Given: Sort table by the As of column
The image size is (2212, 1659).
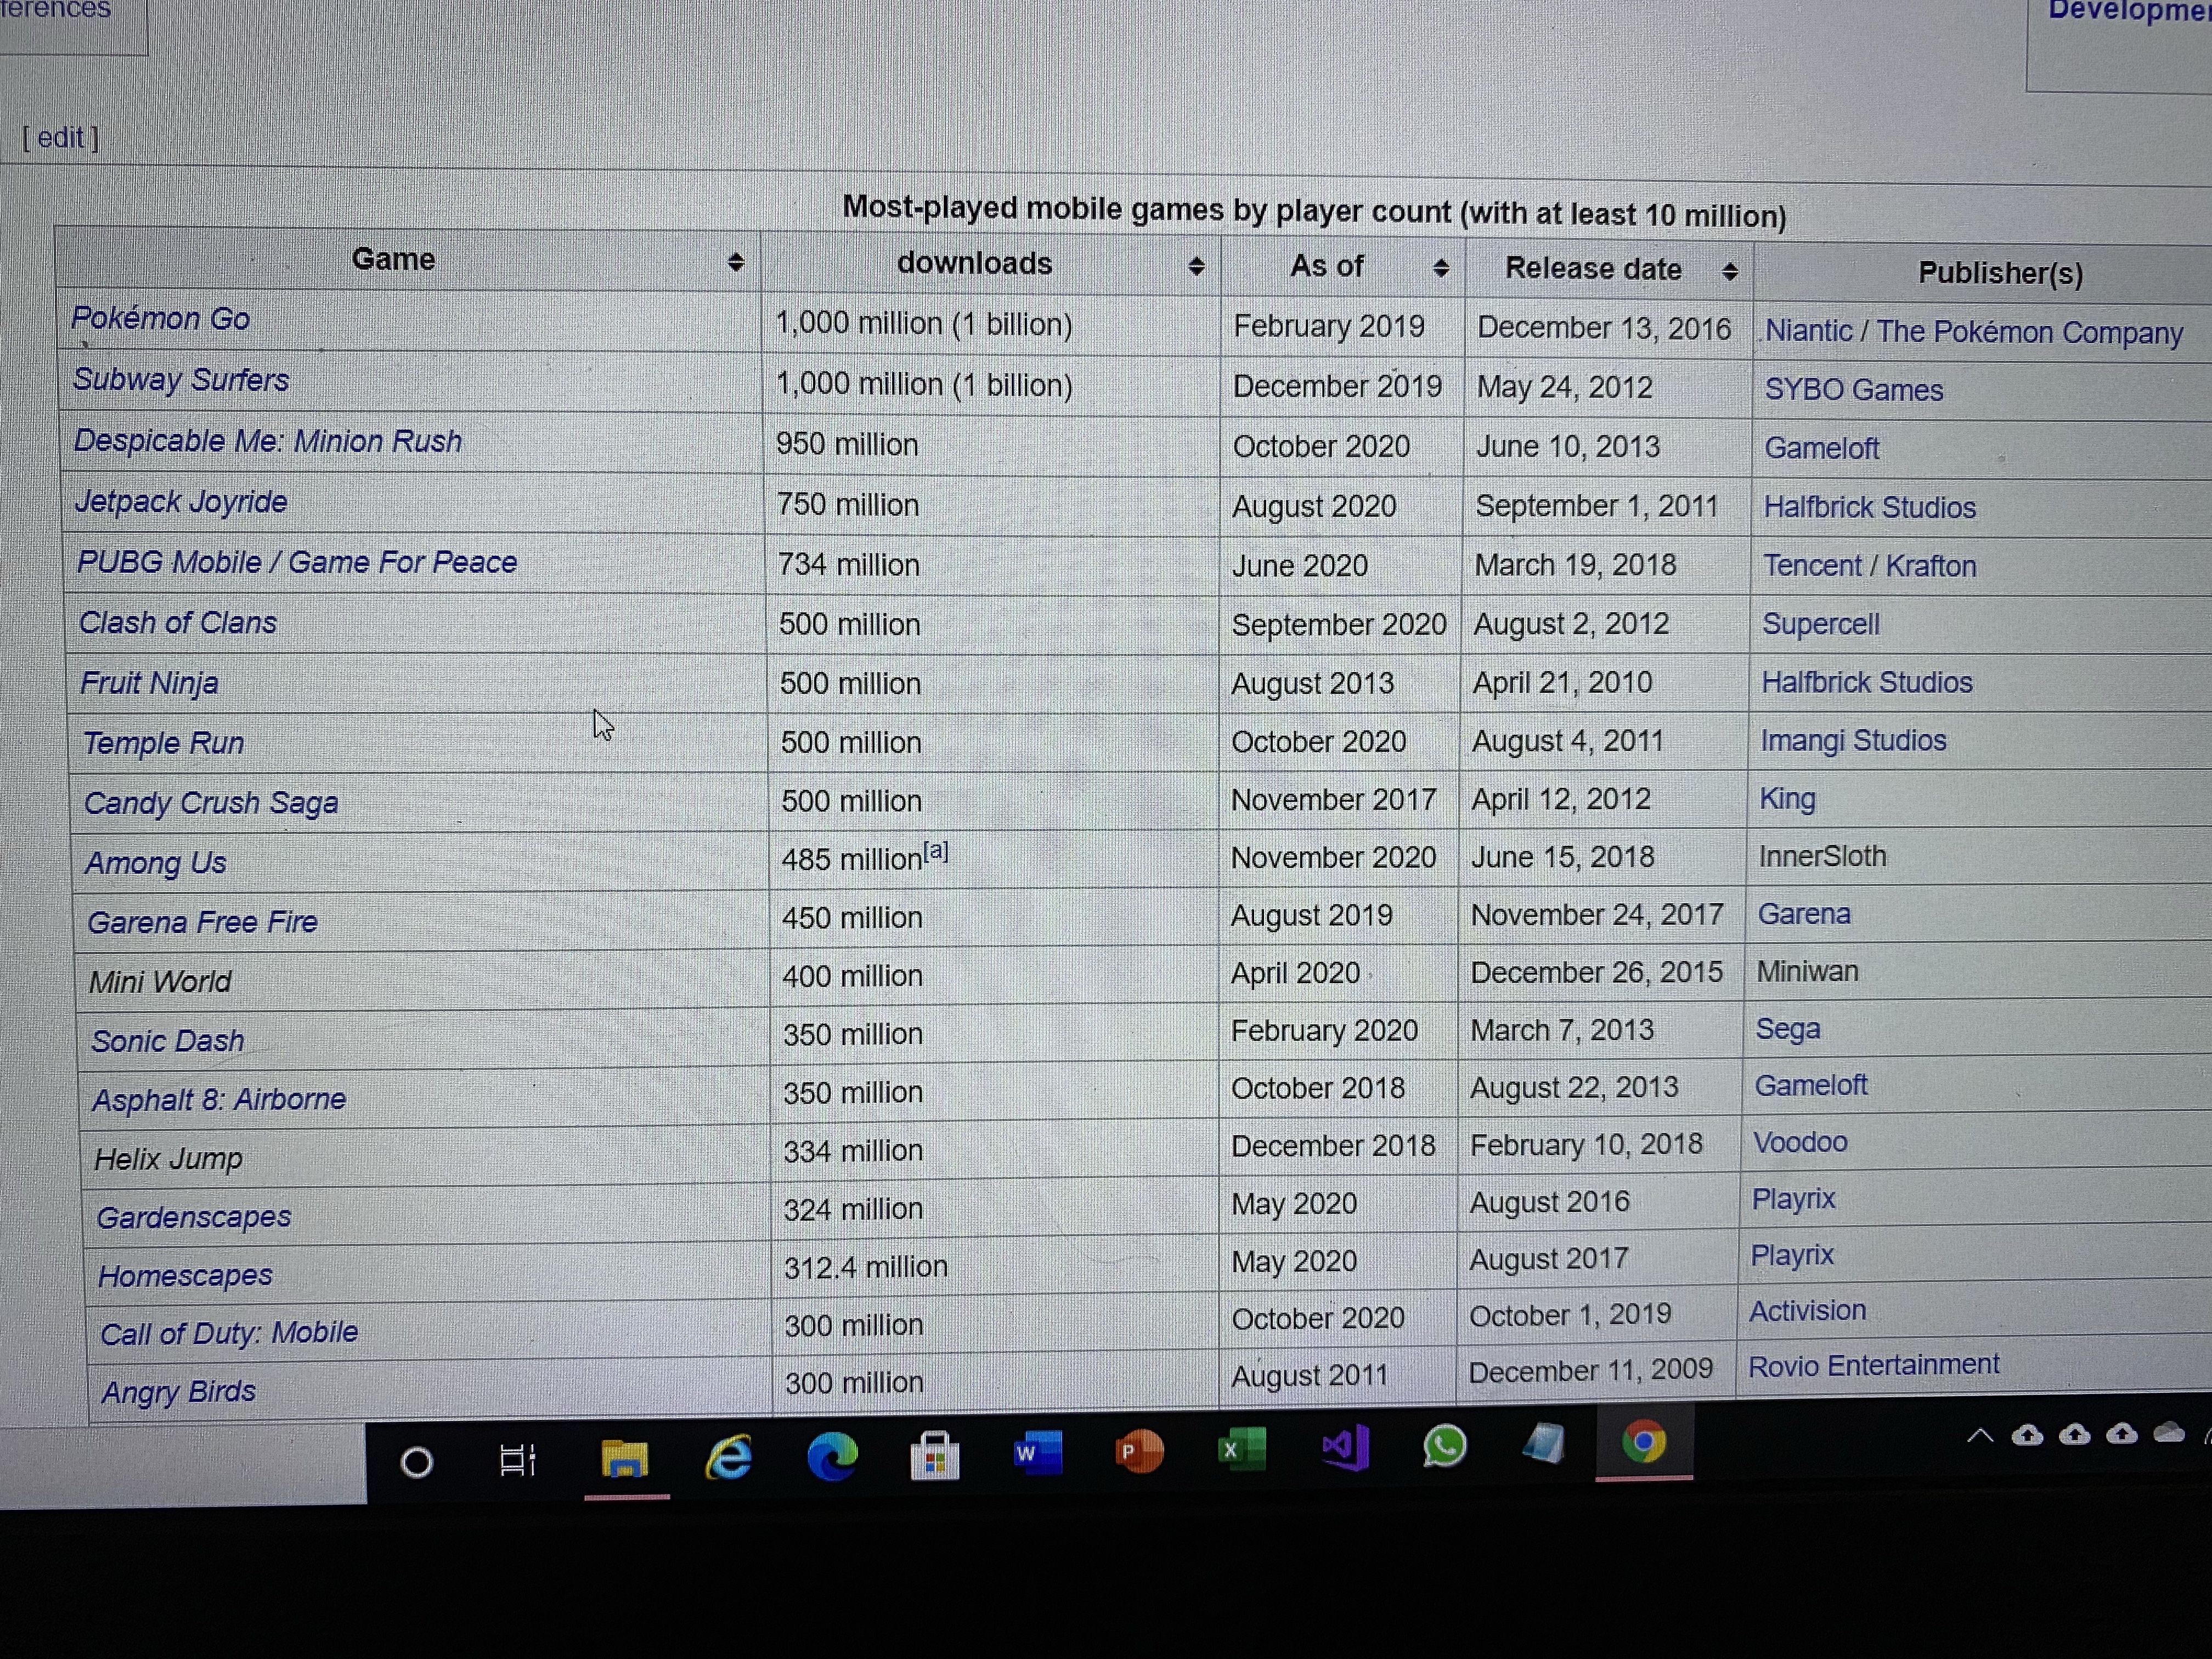Looking at the screenshot, I should tap(1441, 268).
